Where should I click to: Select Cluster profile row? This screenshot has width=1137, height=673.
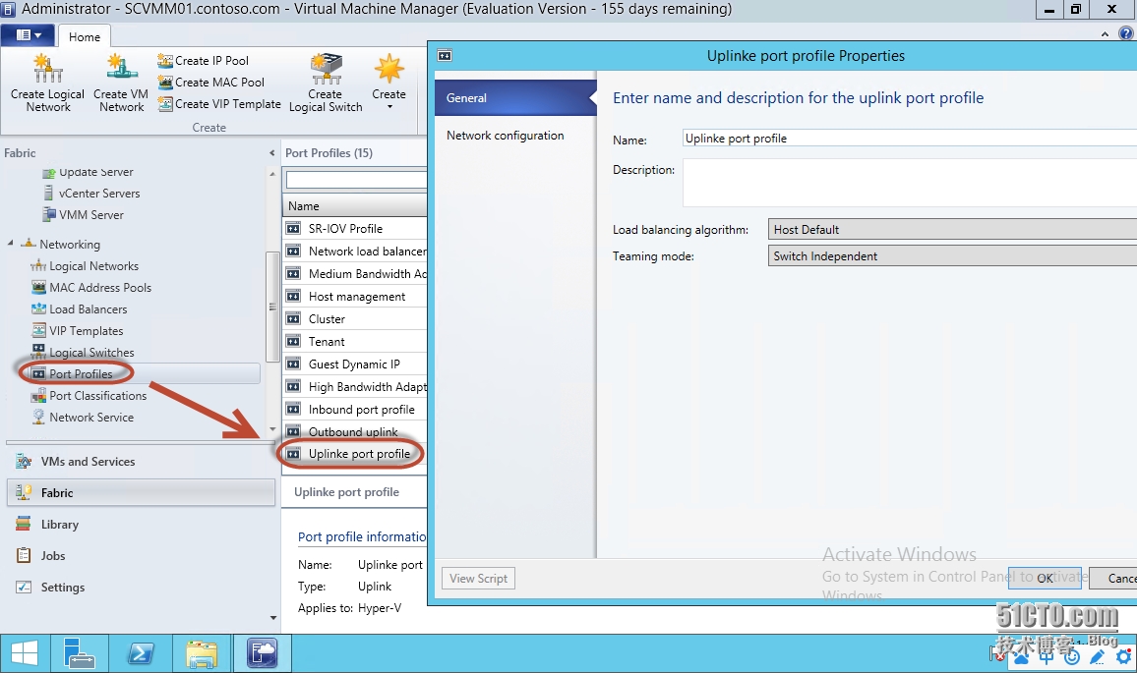pos(355,318)
